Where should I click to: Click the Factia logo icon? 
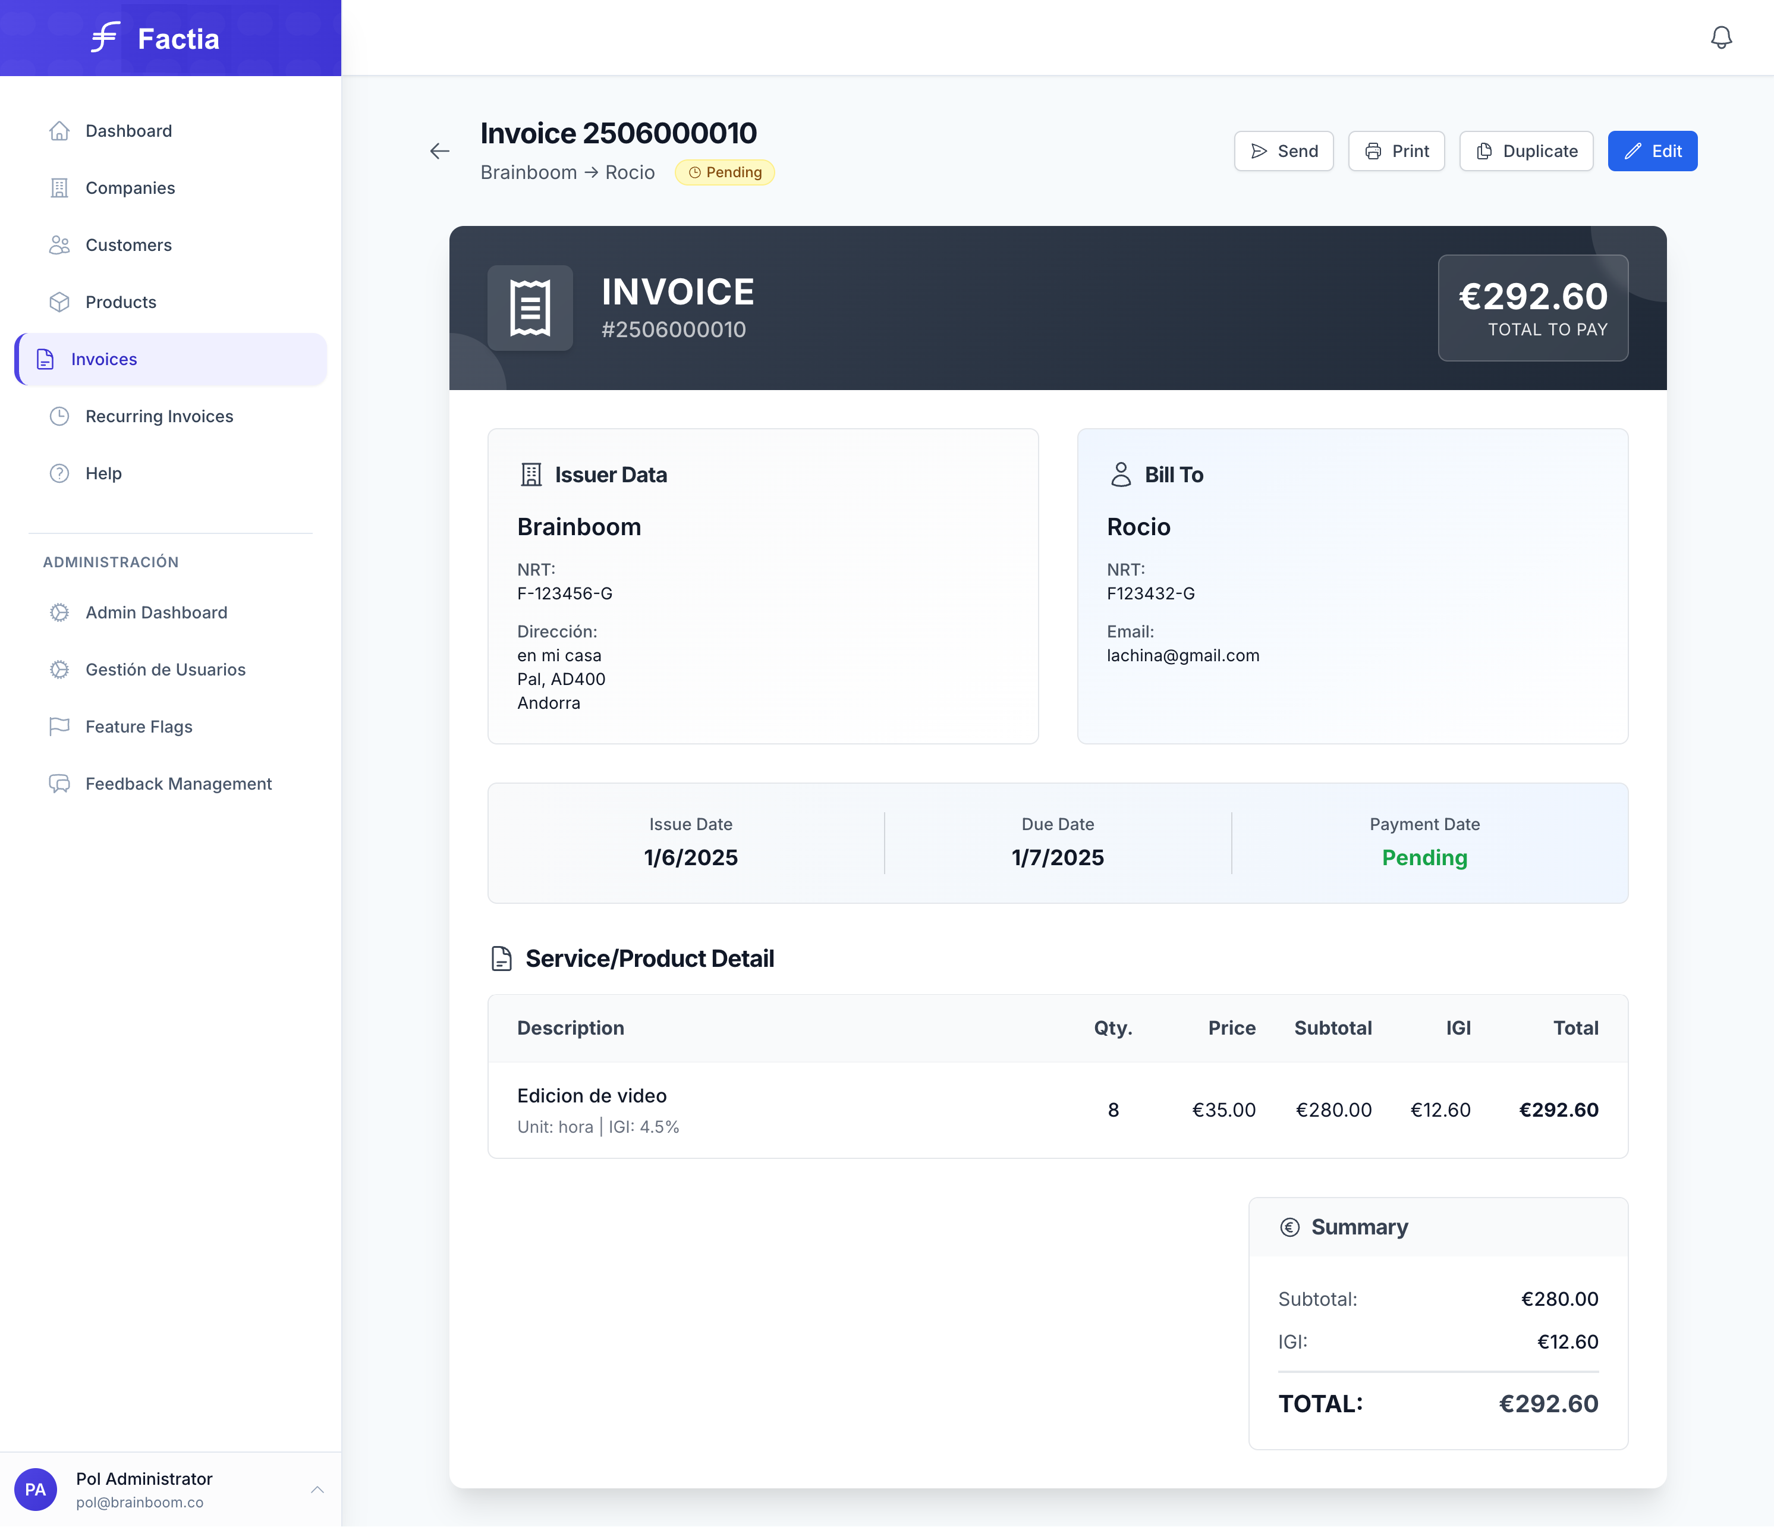click(103, 37)
